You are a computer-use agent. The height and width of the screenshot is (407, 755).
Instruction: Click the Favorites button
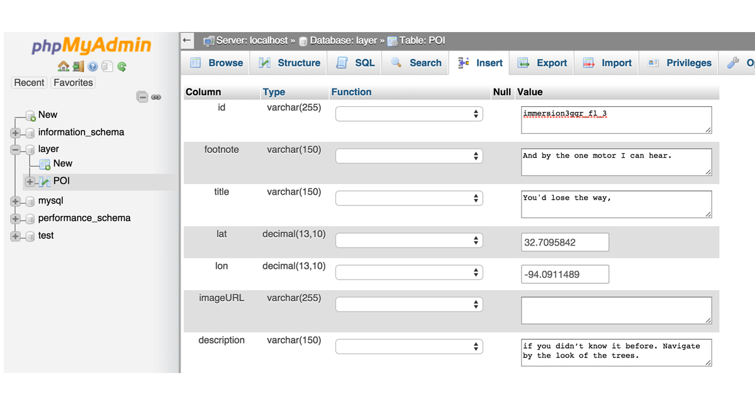73,82
